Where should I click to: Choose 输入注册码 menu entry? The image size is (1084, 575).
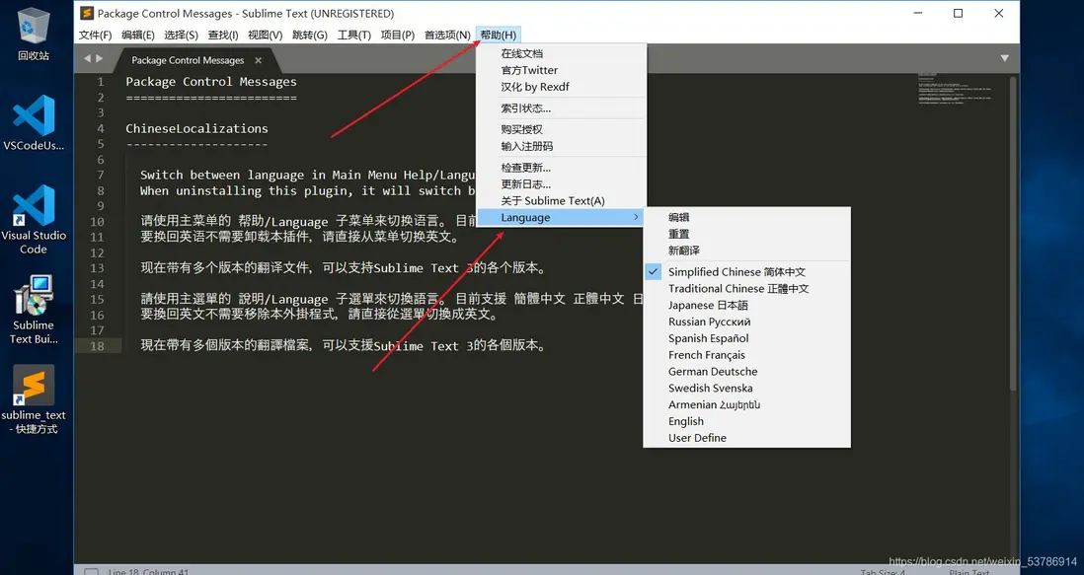(x=562, y=146)
